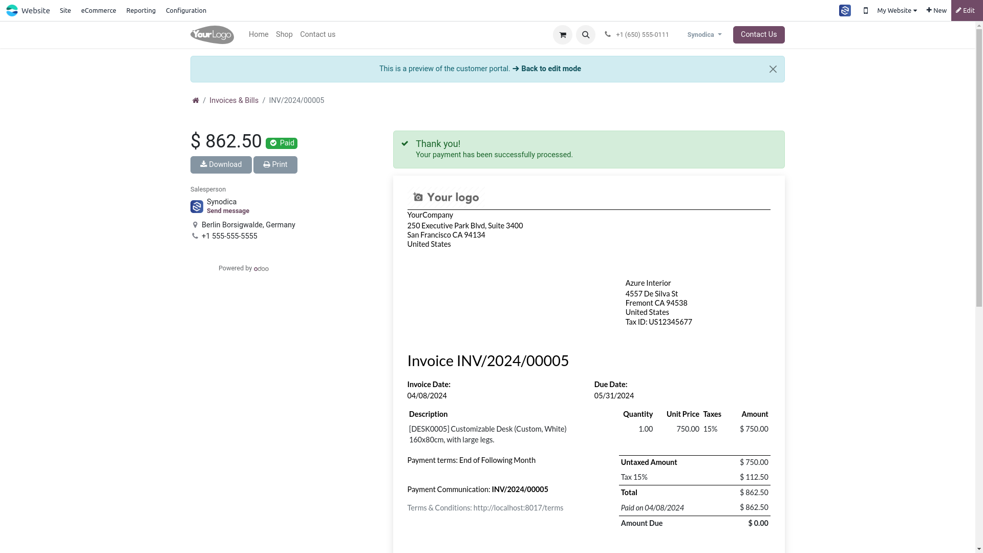The width and height of the screenshot is (983, 553).
Task: Click the Azure Interior customer name
Action: pos(648,283)
